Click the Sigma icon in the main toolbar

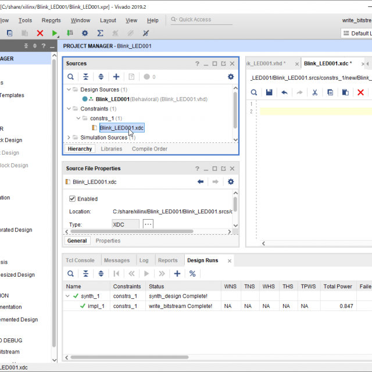[x=100, y=33]
